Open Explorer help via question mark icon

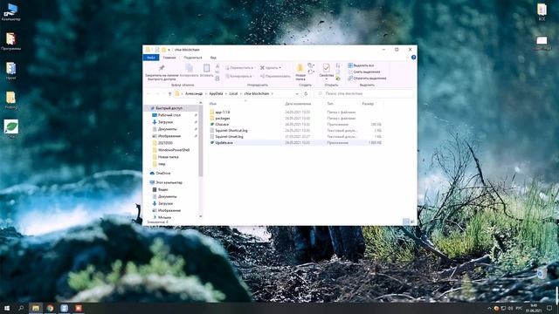click(x=413, y=58)
